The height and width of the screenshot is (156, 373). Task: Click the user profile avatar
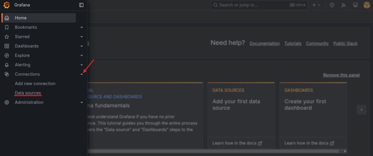(x=367, y=5)
